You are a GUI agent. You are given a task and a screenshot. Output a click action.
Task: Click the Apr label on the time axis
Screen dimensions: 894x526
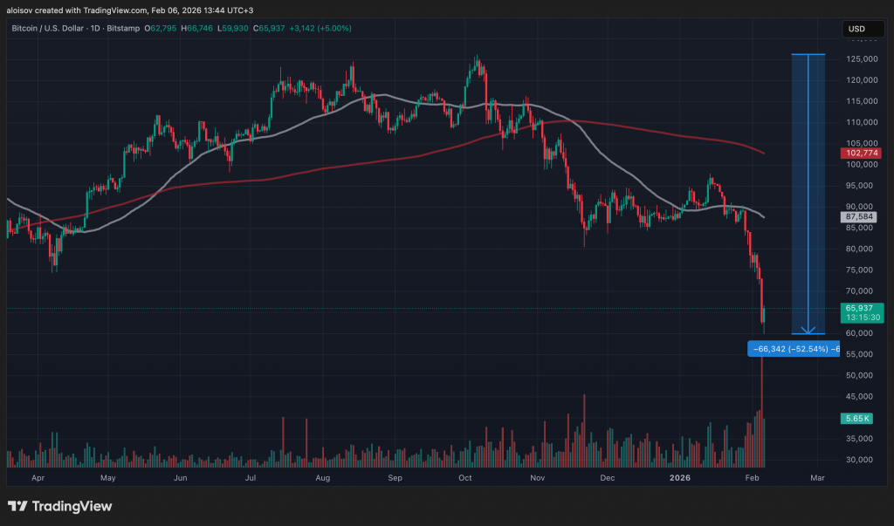[x=38, y=478]
